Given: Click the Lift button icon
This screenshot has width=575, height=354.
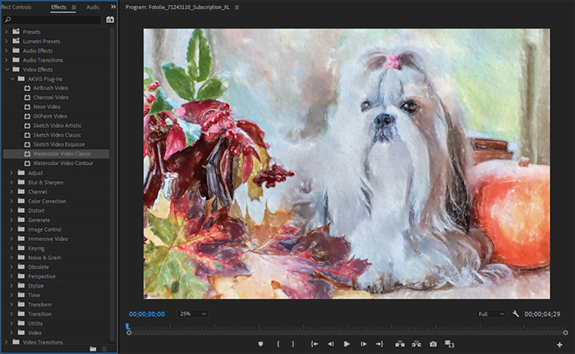Looking at the screenshot, I should point(398,344).
